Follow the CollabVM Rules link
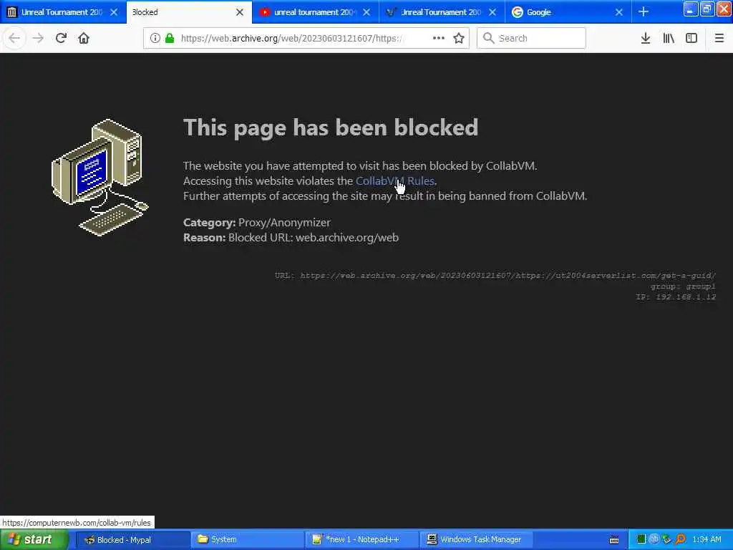The height and width of the screenshot is (550, 733). coord(395,181)
